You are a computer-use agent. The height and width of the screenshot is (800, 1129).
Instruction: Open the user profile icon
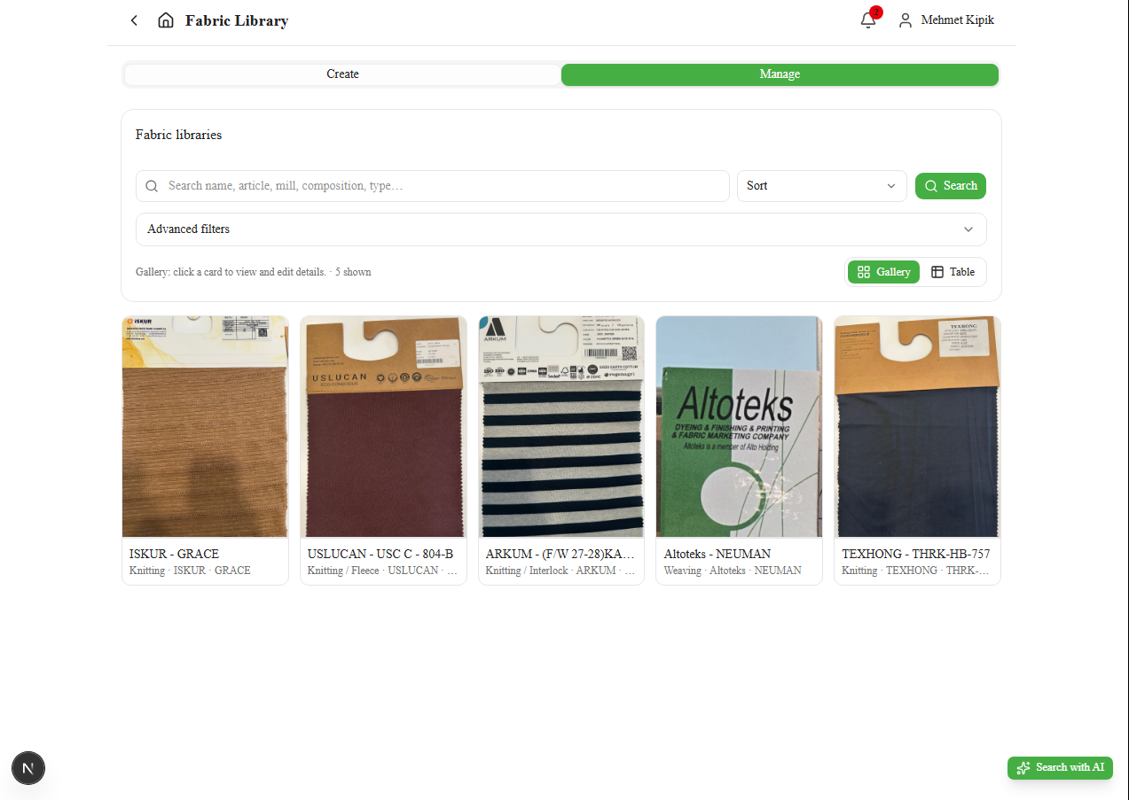point(906,20)
